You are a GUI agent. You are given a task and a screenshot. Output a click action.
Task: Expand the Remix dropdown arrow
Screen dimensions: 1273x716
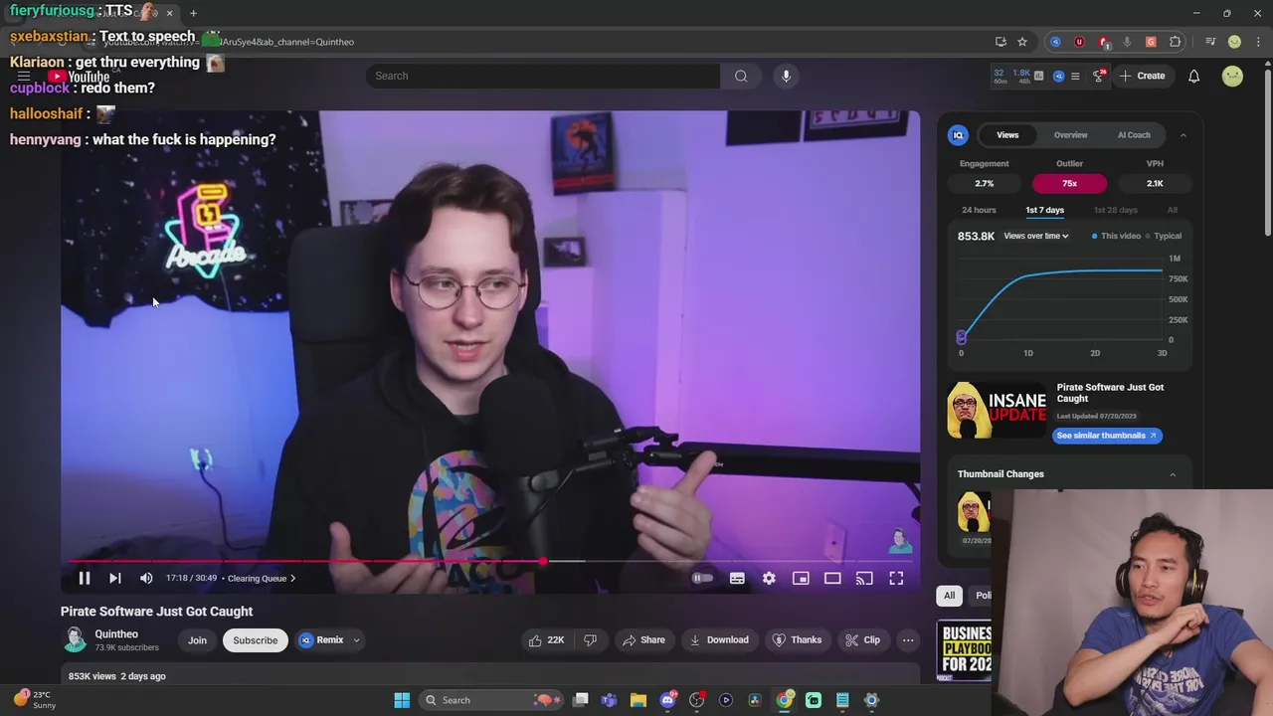[x=356, y=640]
